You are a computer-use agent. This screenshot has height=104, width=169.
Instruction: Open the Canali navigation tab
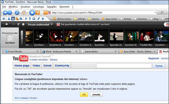(47, 66)
